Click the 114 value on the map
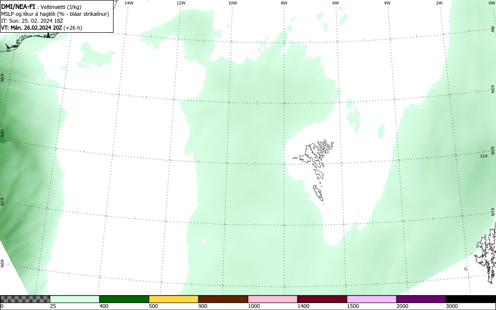496x310 pixels. (484, 156)
